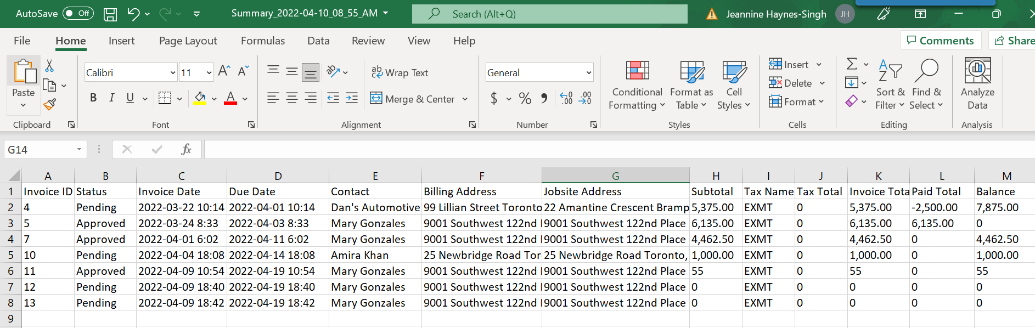Click the Comments button
The height and width of the screenshot is (328, 1035).
tap(940, 41)
